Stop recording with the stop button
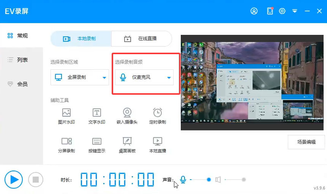The width and height of the screenshot is (327, 194). [x=36, y=180]
